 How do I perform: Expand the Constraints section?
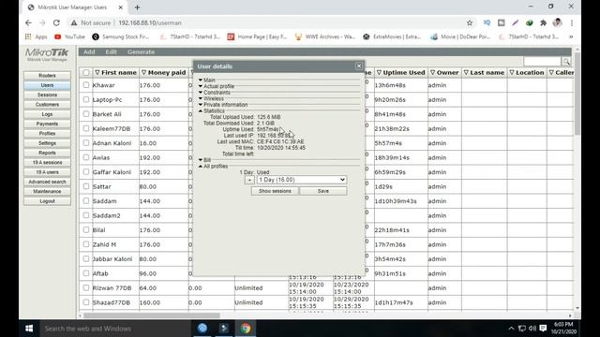coord(215,93)
